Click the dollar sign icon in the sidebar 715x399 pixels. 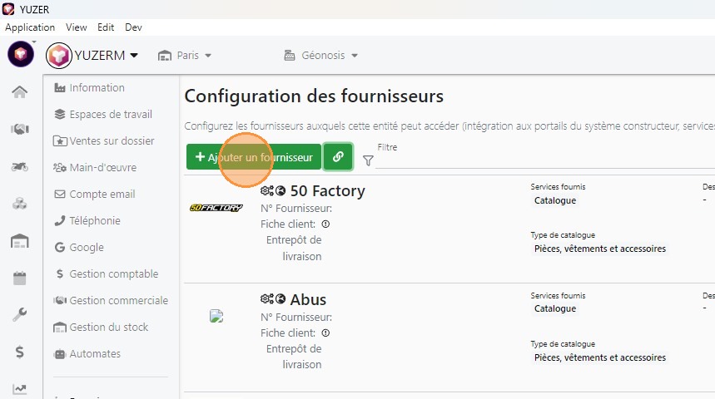click(20, 352)
